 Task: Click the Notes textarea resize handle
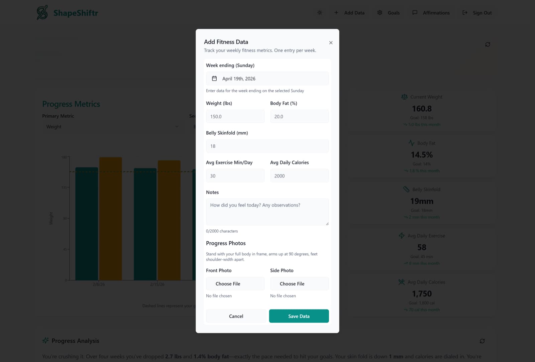[x=327, y=224]
